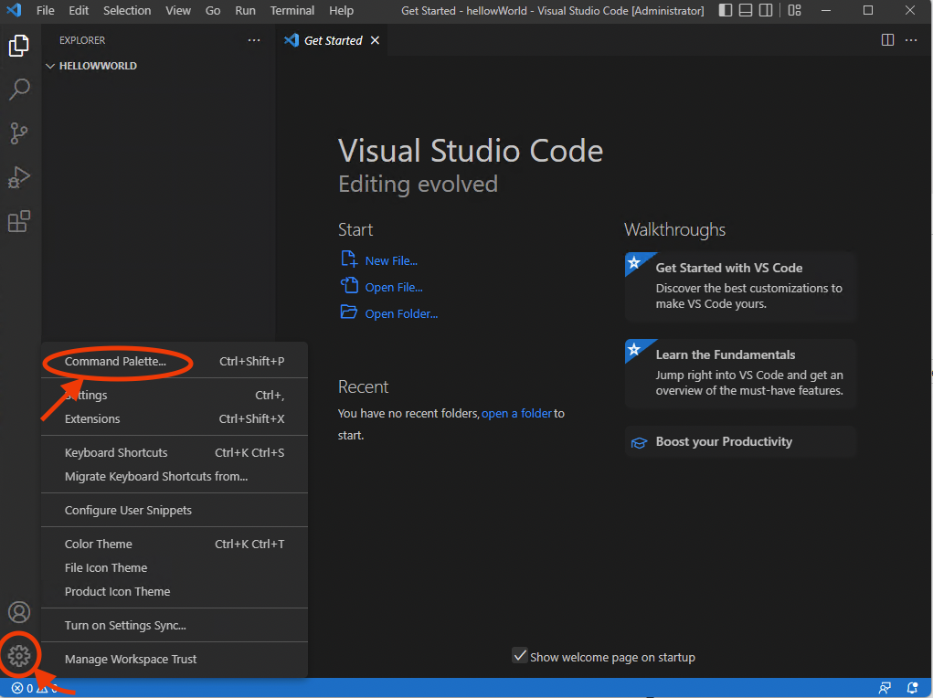Screen dimensions: 933x698
Task: Open notifications via the bell icon
Action: (x=913, y=687)
